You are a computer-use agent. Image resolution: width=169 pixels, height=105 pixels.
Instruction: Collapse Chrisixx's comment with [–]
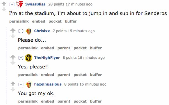[21, 31]
